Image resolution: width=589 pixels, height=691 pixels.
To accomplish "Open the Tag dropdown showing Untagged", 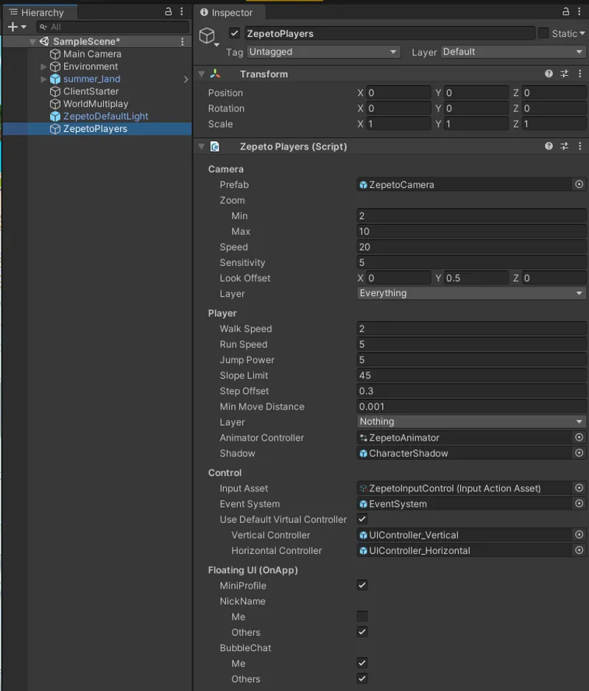I will click(325, 52).
